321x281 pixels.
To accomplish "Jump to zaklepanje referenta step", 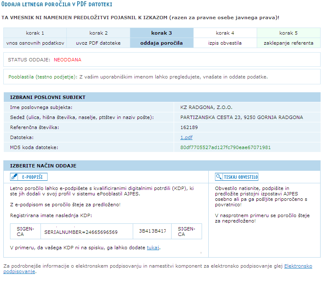I will tap(288, 43).
